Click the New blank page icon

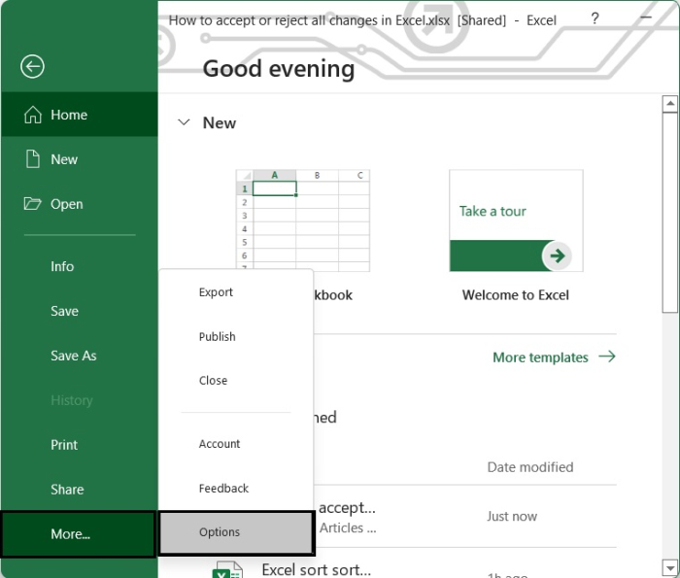pyautogui.click(x=33, y=159)
